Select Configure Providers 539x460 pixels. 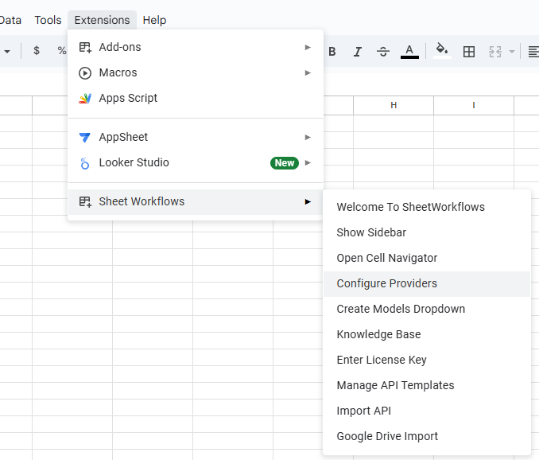click(387, 283)
